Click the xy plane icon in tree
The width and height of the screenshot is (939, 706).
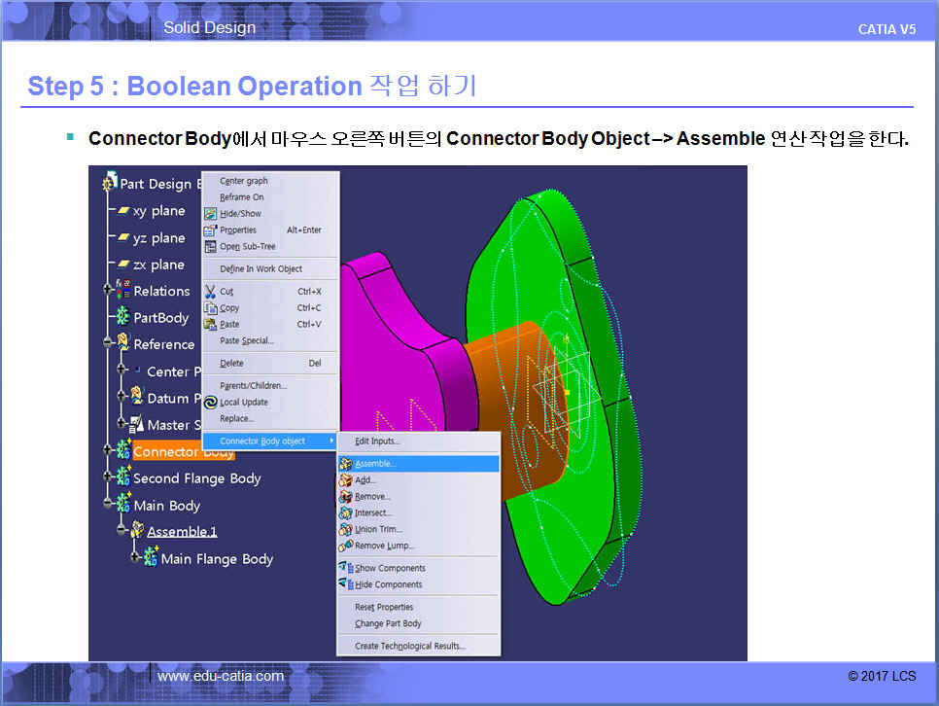(123, 211)
